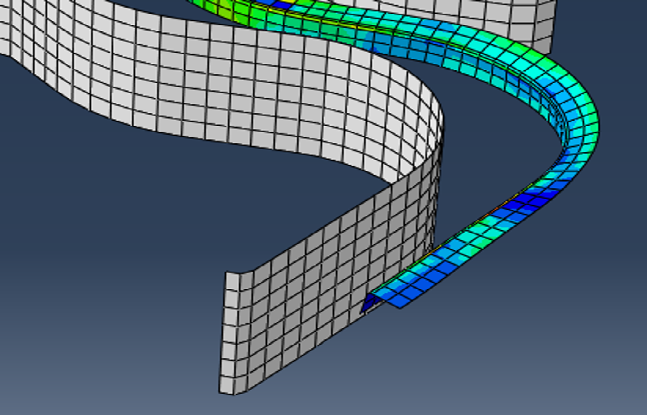Click the dark blue tip of the colored strip
Image resolution: width=647 pixels, height=415 pixels.
(x=367, y=304)
